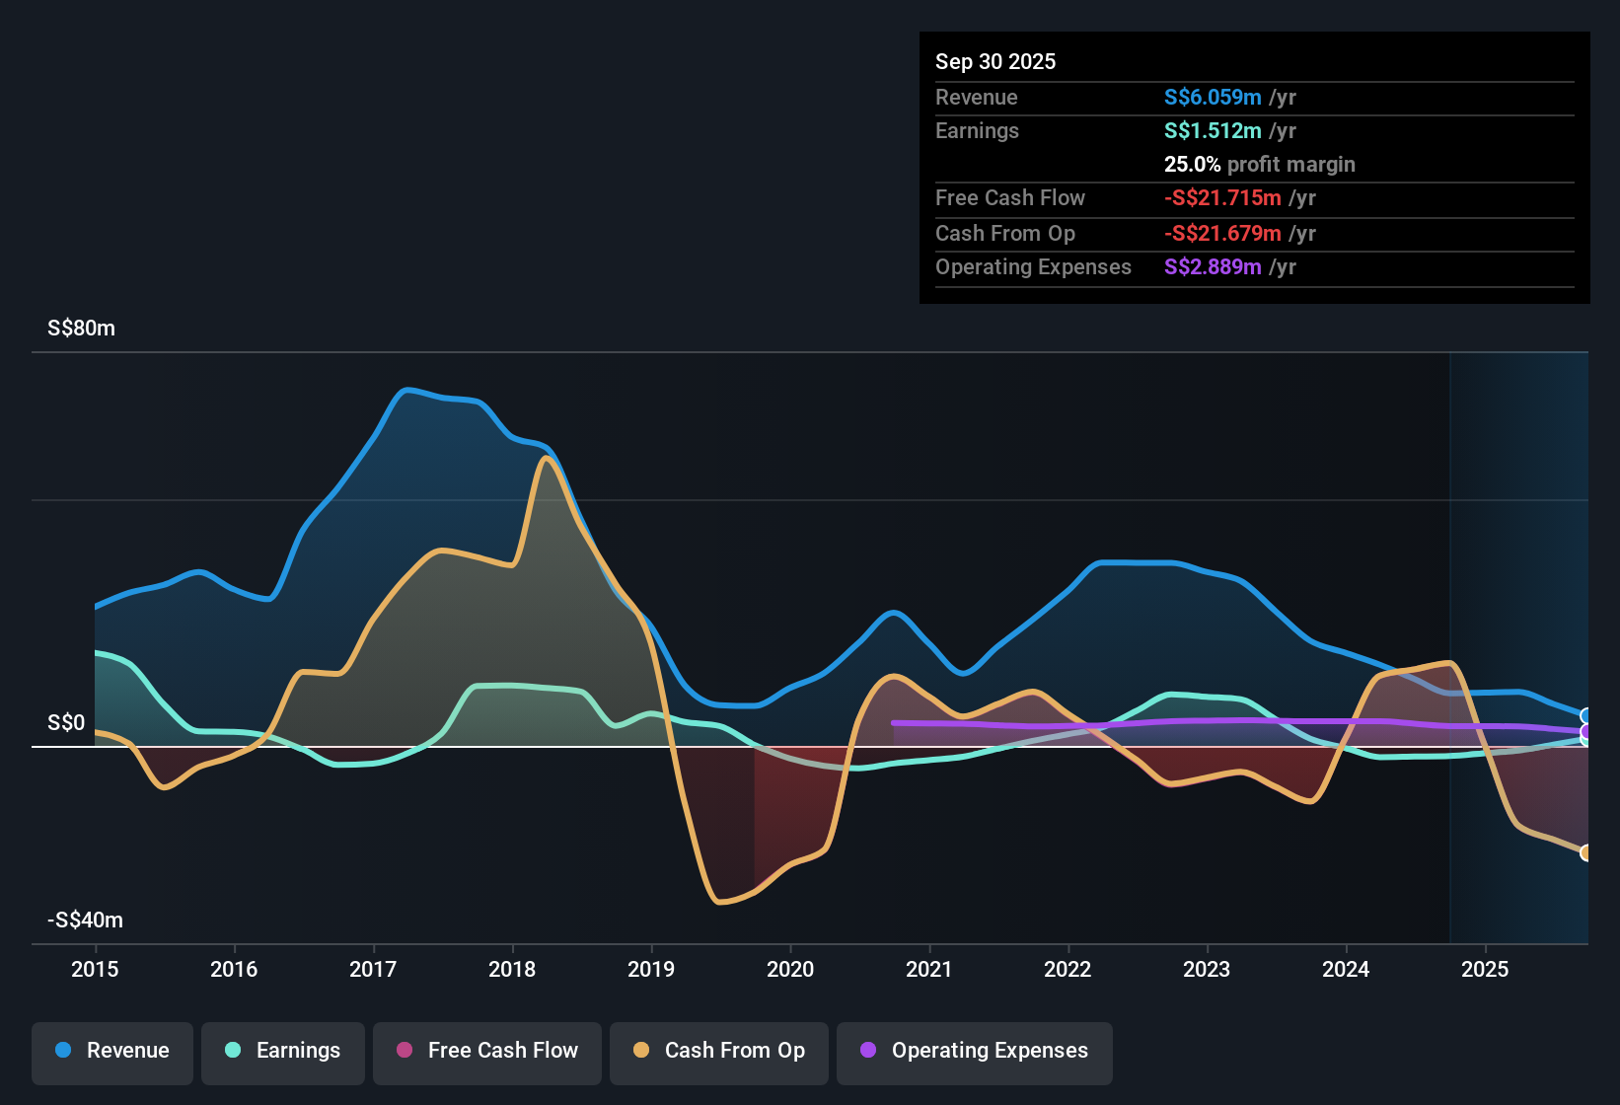
Task: Click the S$6.059m Revenue value link
Action: 1212,97
